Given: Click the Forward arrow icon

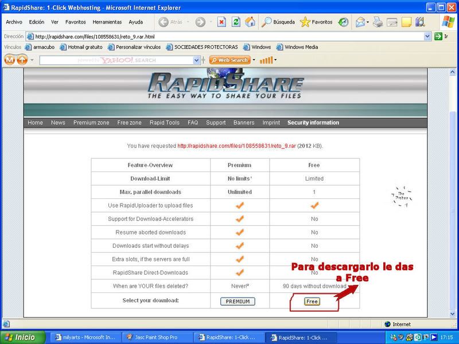Looking at the screenshot, I should point(200,22).
